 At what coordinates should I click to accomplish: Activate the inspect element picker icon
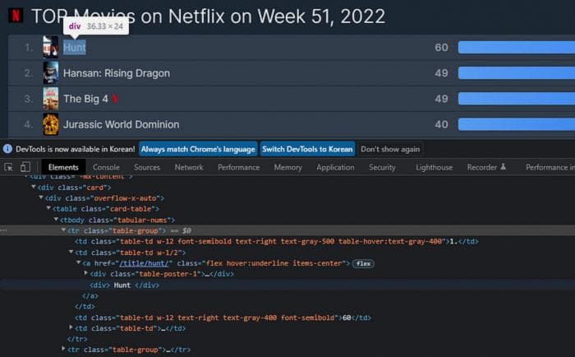[x=8, y=167]
